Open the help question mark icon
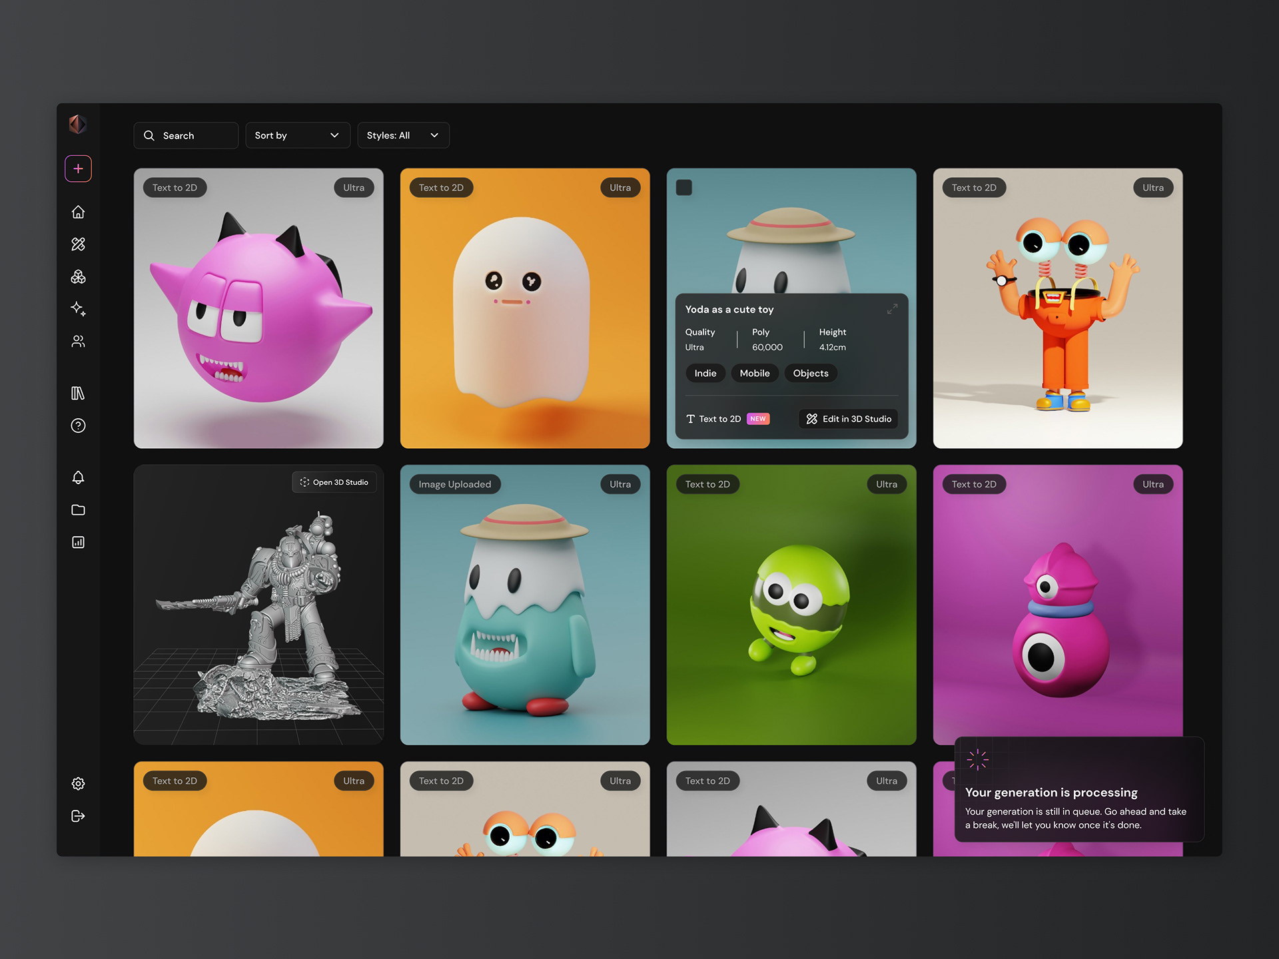The width and height of the screenshot is (1279, 959). click(78, 426)
